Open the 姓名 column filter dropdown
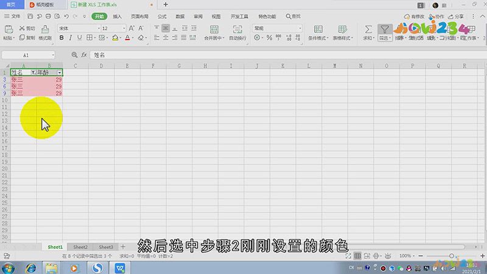 (33, 72)
